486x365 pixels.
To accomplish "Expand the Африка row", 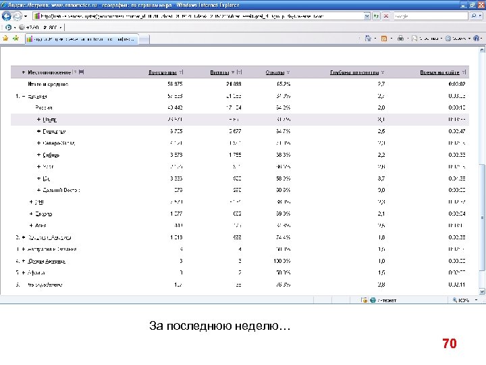I will point(23,273).
